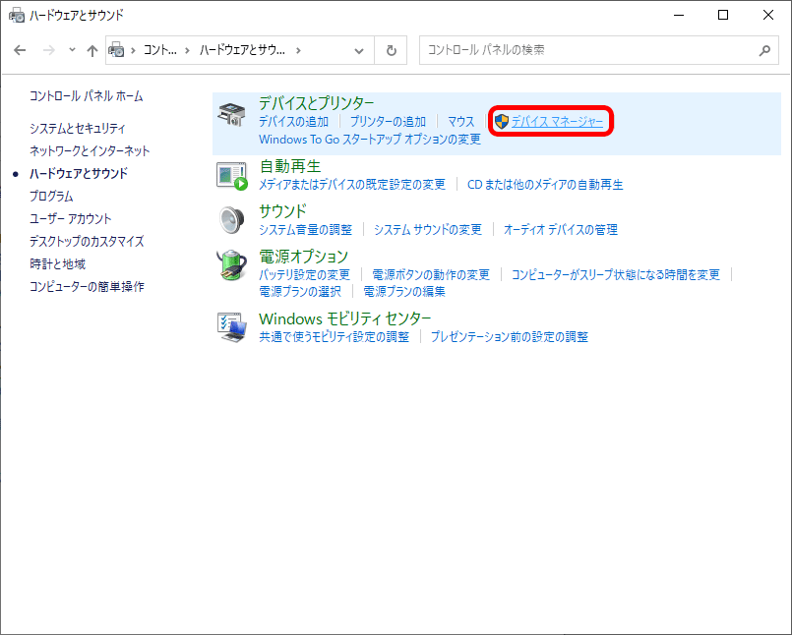The width and height of the screenshot is (792, 635).
Task: Open Windows モビリティ センター heading
Action: click(x=344, y=318)
